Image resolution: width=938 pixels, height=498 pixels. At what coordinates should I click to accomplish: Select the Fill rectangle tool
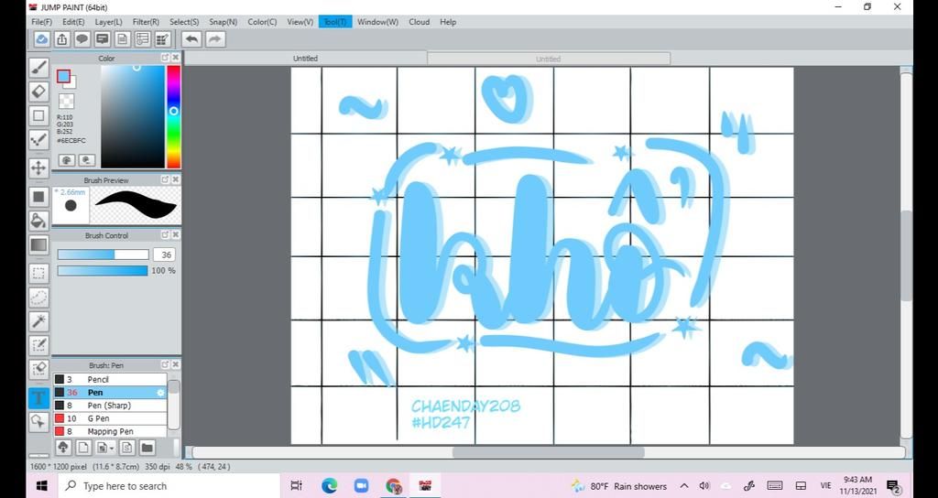click(38, 196)
